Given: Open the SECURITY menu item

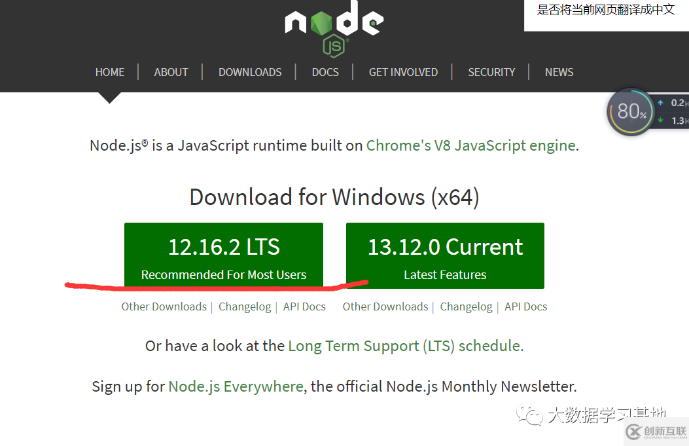Looking at the screenshot, I should coord(491,72).
